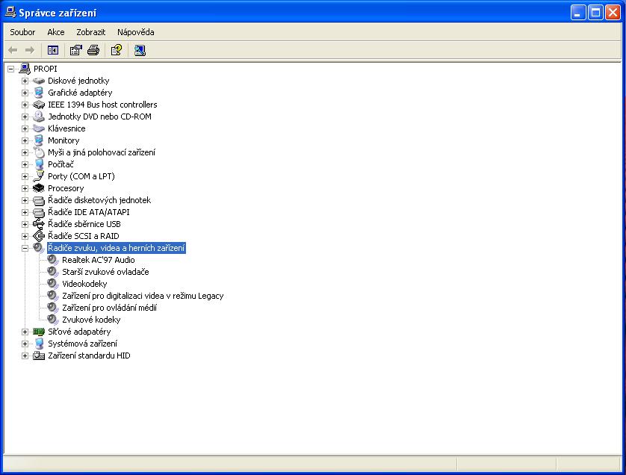Viewport: 626px width, 475px height.
Task: Select Zařízení pro digitalizaci videa v režimu Legacy
Action: tap(143, 296)
